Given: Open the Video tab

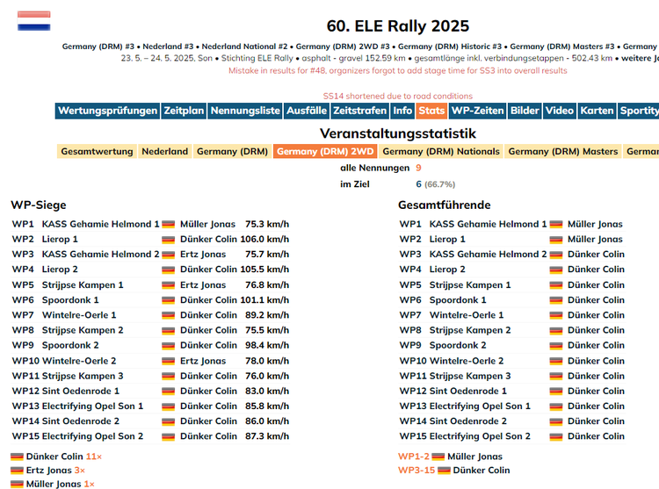Looking at the screenshot, I should click(560, 111).
